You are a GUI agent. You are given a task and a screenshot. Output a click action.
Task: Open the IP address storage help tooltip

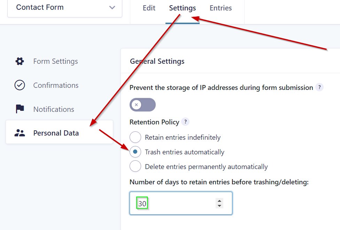(x=319, y=87)
